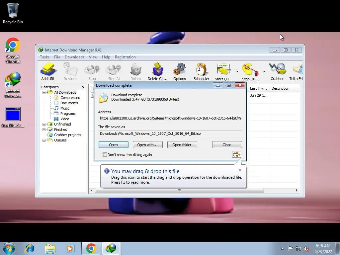Screen dimensions: 340x255
Task: Switch to Chrome in taskbar
Action: click(x=91, y=248)
